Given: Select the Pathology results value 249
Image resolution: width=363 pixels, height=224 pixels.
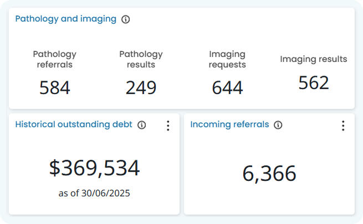Looking at the screenshot, I should (141, 88).
